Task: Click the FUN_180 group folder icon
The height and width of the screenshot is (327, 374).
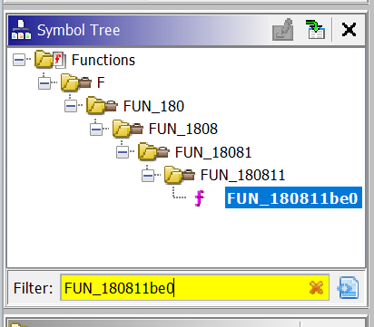Action: pos(102,105)
